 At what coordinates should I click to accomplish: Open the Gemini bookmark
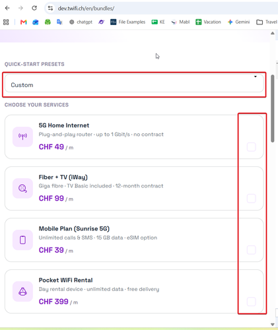pyautogui.click(x=239, y=22)
